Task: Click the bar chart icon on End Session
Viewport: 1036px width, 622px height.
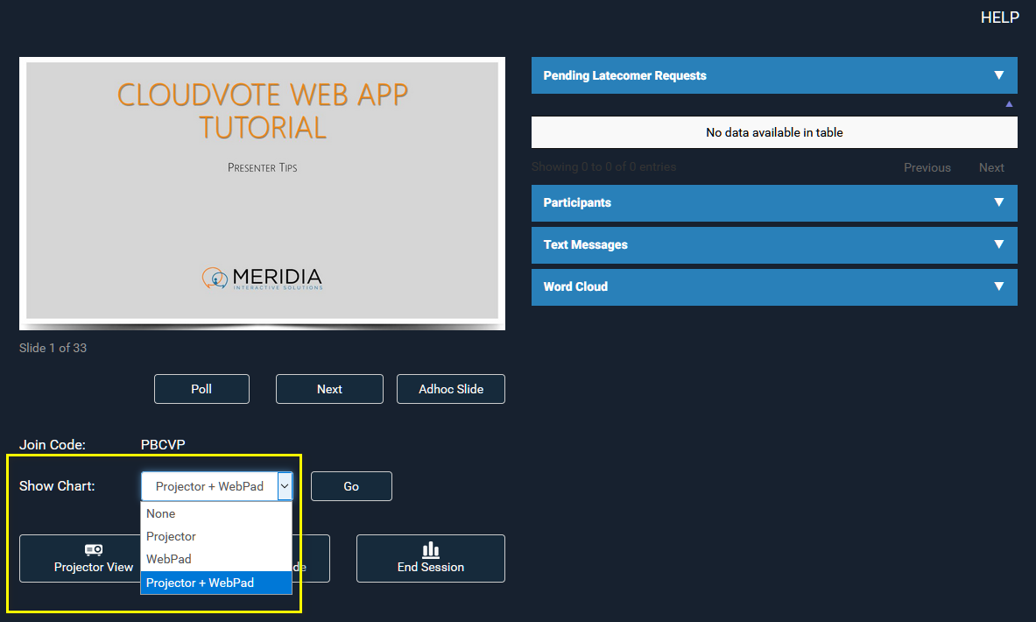Action: coord(431,549)
